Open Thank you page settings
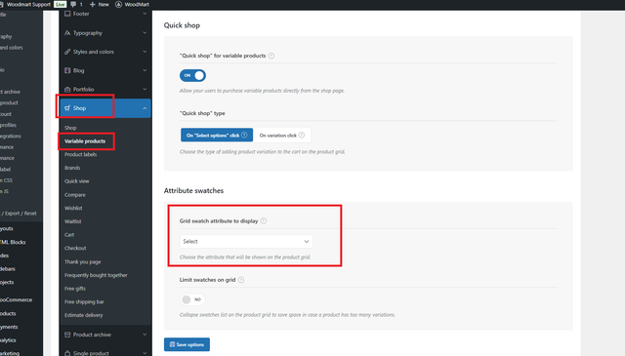 tap(82, 262)
